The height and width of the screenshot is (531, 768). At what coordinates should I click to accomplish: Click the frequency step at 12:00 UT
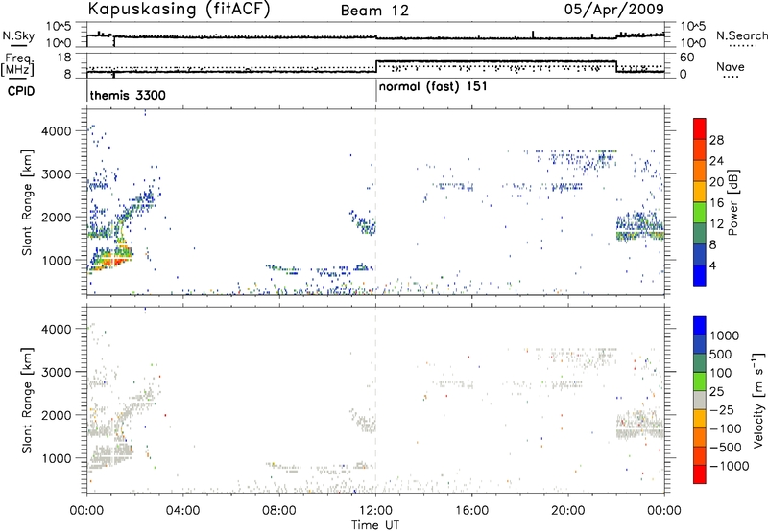tap(375, 66)
